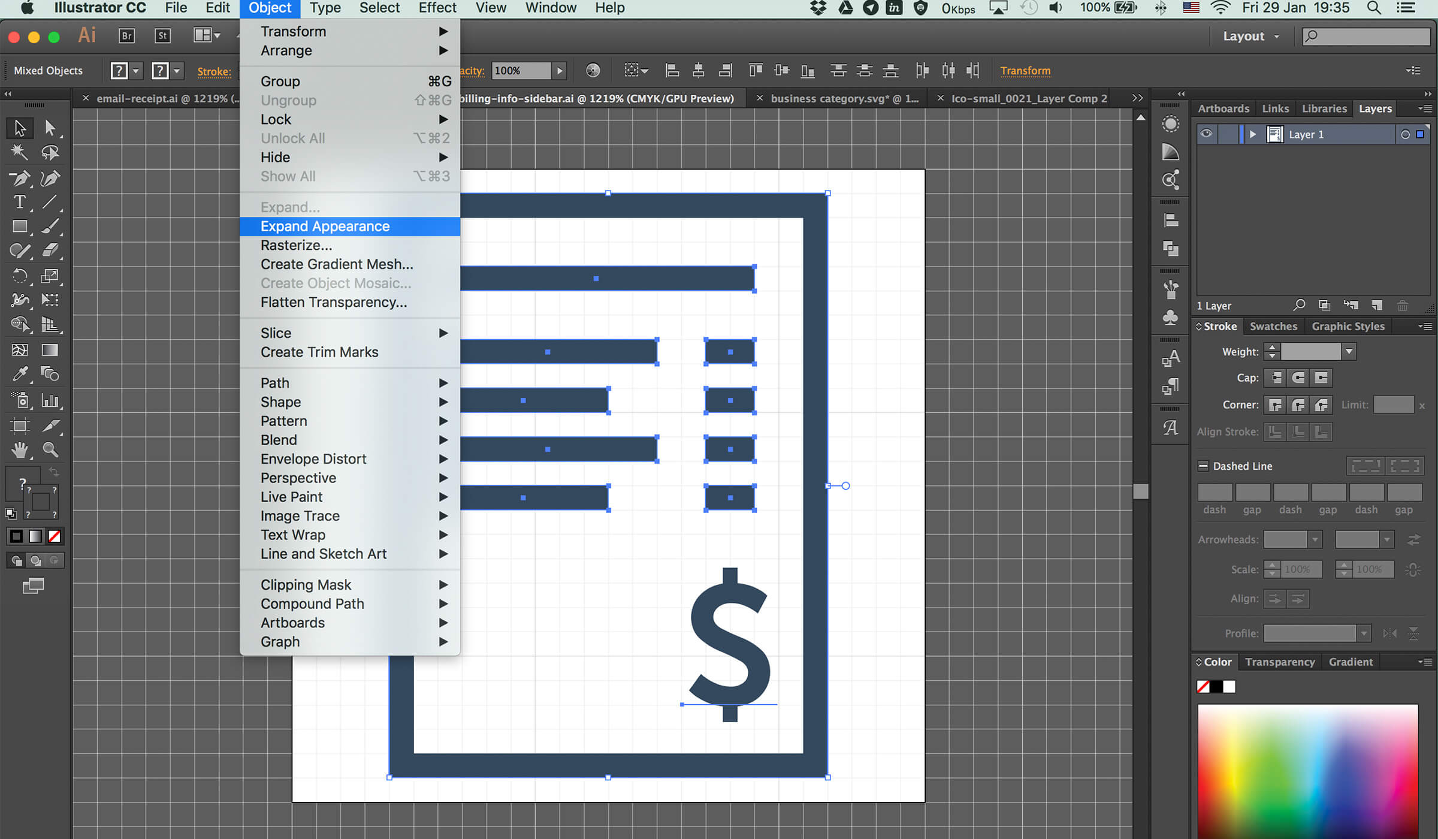
Task: Click the Stroke label link
Action: click(x=214, y=71)
